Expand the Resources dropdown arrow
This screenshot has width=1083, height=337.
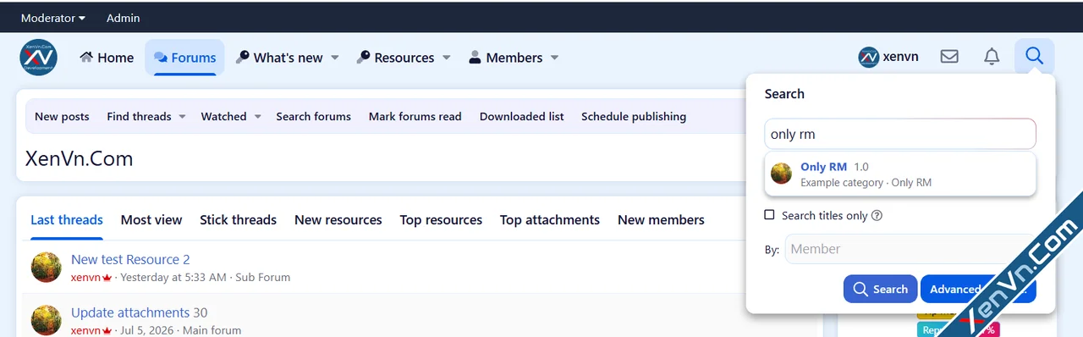point(446,58)
